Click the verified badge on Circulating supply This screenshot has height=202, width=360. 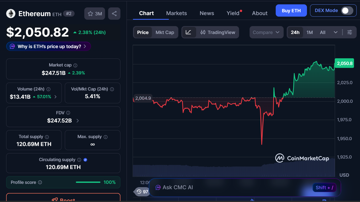click(x=85, y=160)
